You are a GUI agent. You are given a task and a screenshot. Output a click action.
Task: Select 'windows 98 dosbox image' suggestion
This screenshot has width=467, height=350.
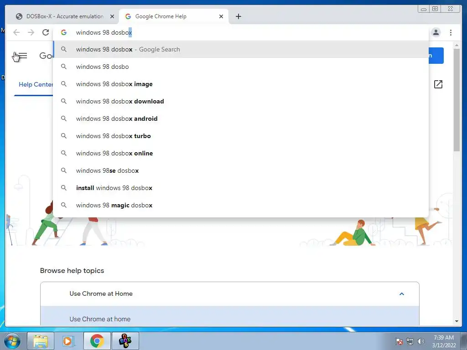point(241,84)
